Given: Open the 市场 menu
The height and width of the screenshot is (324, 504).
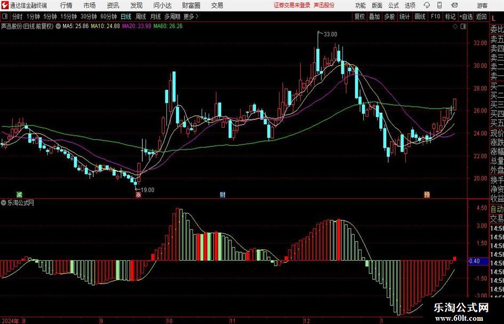Looking at the screenshot, I should 90,5.
